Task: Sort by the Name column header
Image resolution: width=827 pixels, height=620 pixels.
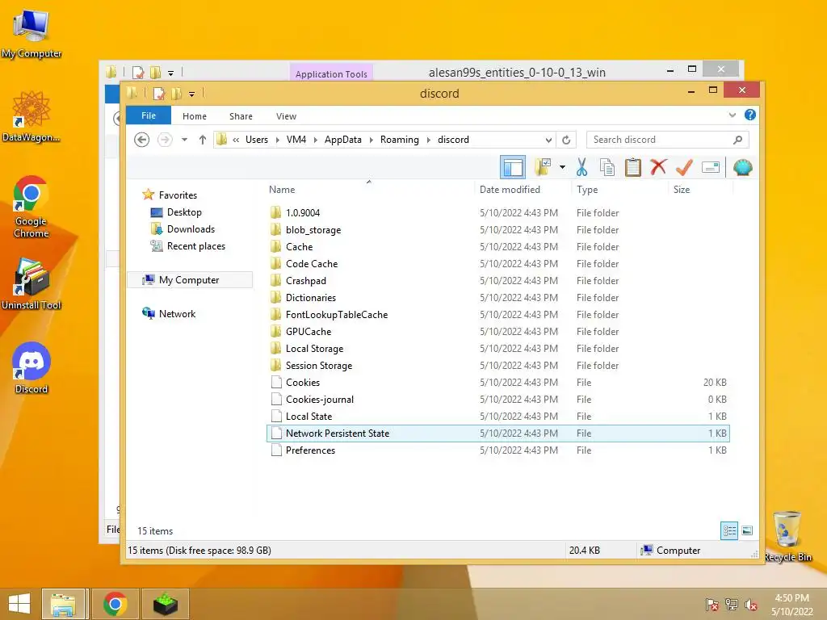Action: pyautogui.click(x=369, y=189)
